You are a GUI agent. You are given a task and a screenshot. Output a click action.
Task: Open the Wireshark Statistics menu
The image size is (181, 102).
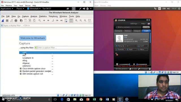(x=43, y=16)
